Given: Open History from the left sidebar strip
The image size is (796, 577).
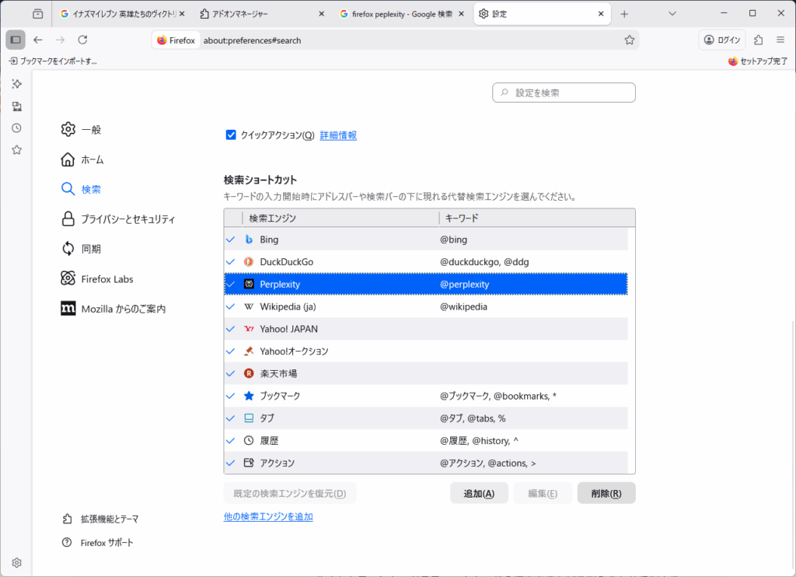Looking at the screenshot, I should pyautogui.click(x=16, y=128).
